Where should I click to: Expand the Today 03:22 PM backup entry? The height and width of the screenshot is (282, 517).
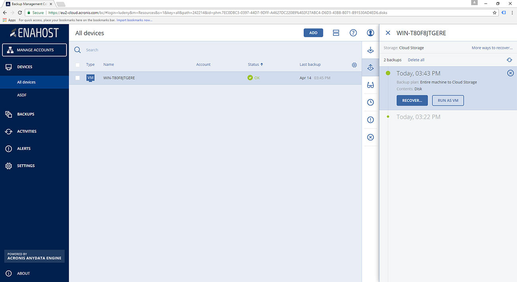(418, 117)
